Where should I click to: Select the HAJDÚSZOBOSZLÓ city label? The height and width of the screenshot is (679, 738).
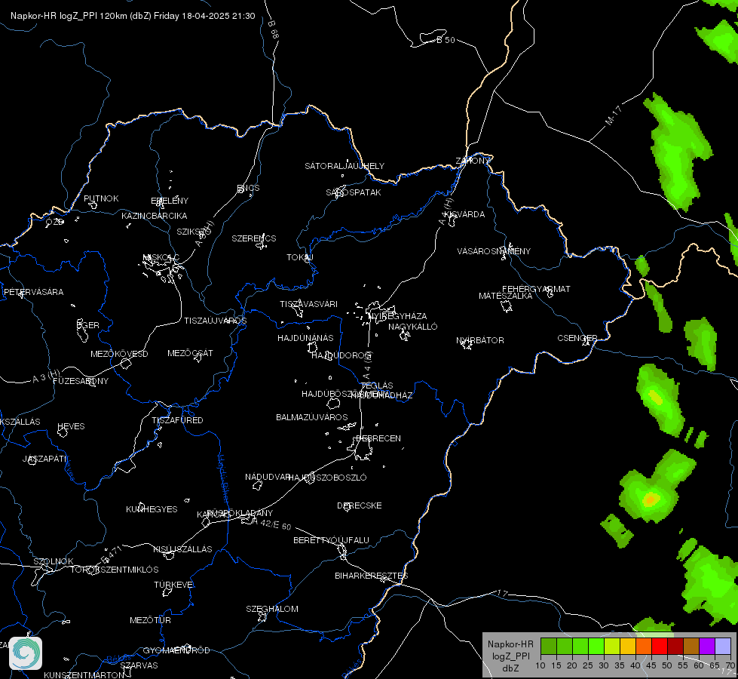[327, 478]
